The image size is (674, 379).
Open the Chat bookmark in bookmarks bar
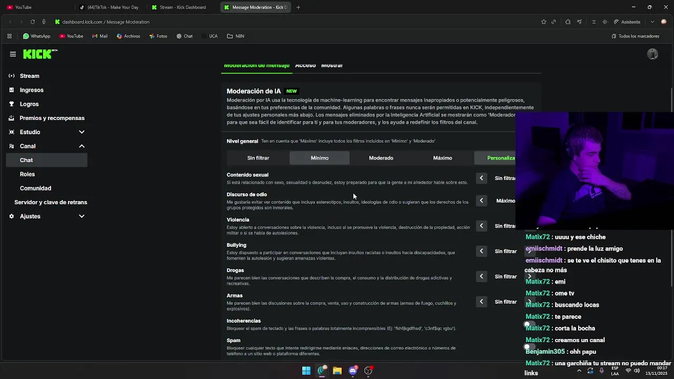[x=184, y=36]
